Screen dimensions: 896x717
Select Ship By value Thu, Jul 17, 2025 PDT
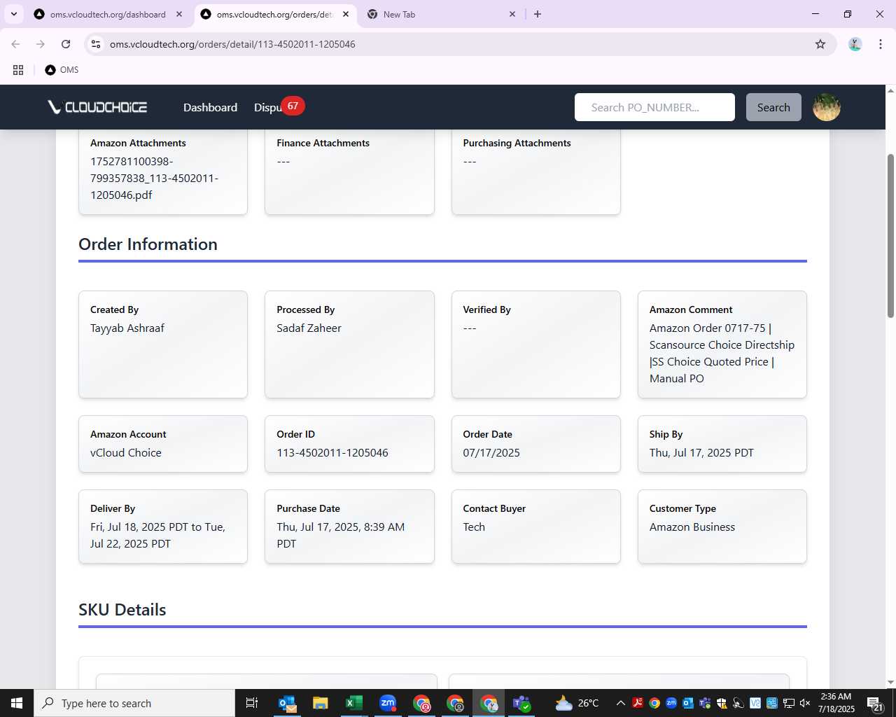(701, 452)
